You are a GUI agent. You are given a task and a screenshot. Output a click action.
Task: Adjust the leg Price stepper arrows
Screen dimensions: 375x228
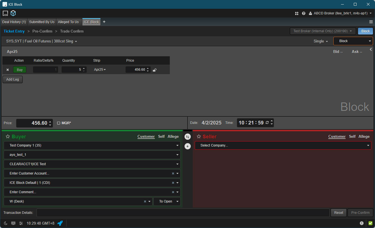[148, 70]
